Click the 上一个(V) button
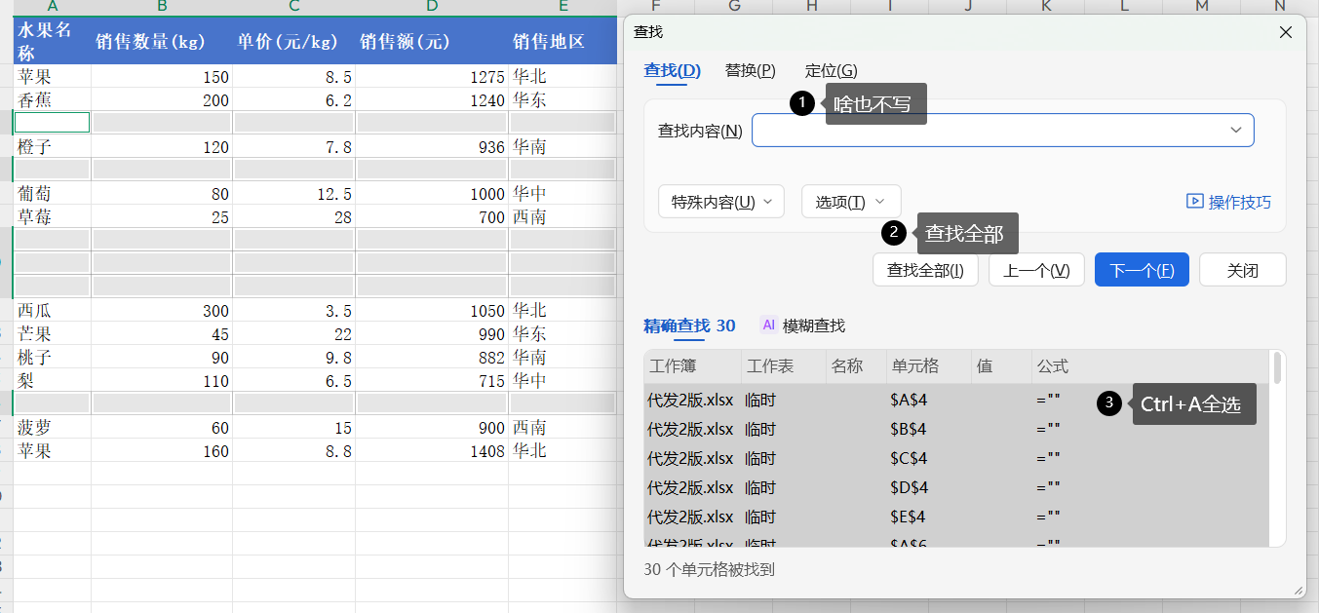The image size is (1319, 613). point(1036,270)
